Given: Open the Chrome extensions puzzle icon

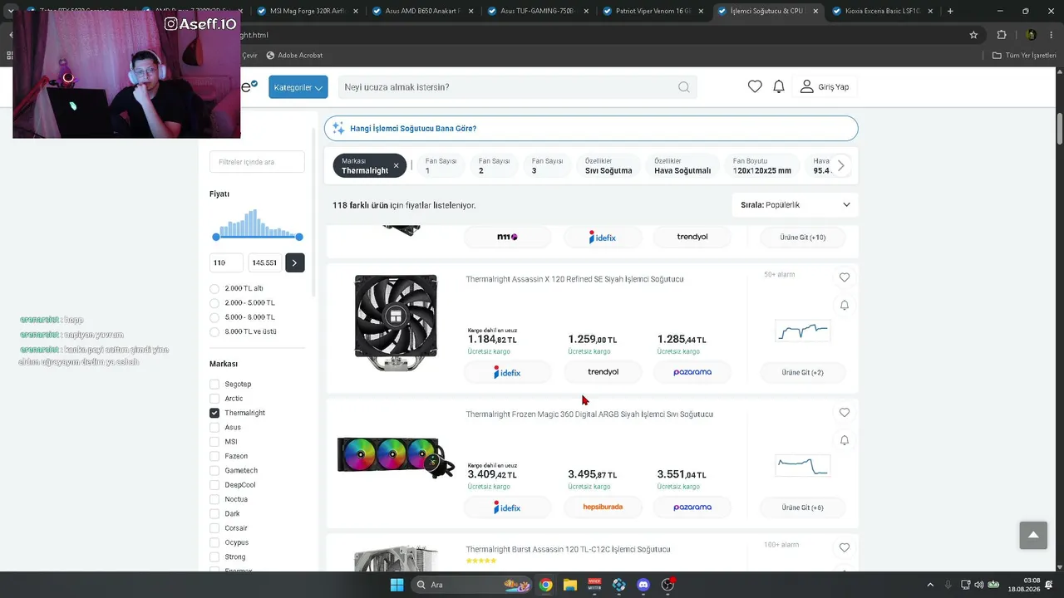Looking at the screenshot, I should pyautogui.click(x=1002, y=35).
